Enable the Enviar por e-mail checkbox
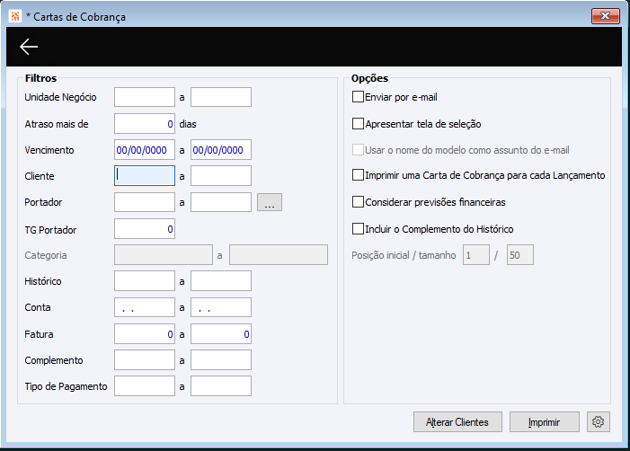This screenshot has width=630, height=451. tap(359, 97)
